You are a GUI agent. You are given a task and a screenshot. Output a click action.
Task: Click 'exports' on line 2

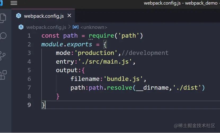tap(80, 45)
